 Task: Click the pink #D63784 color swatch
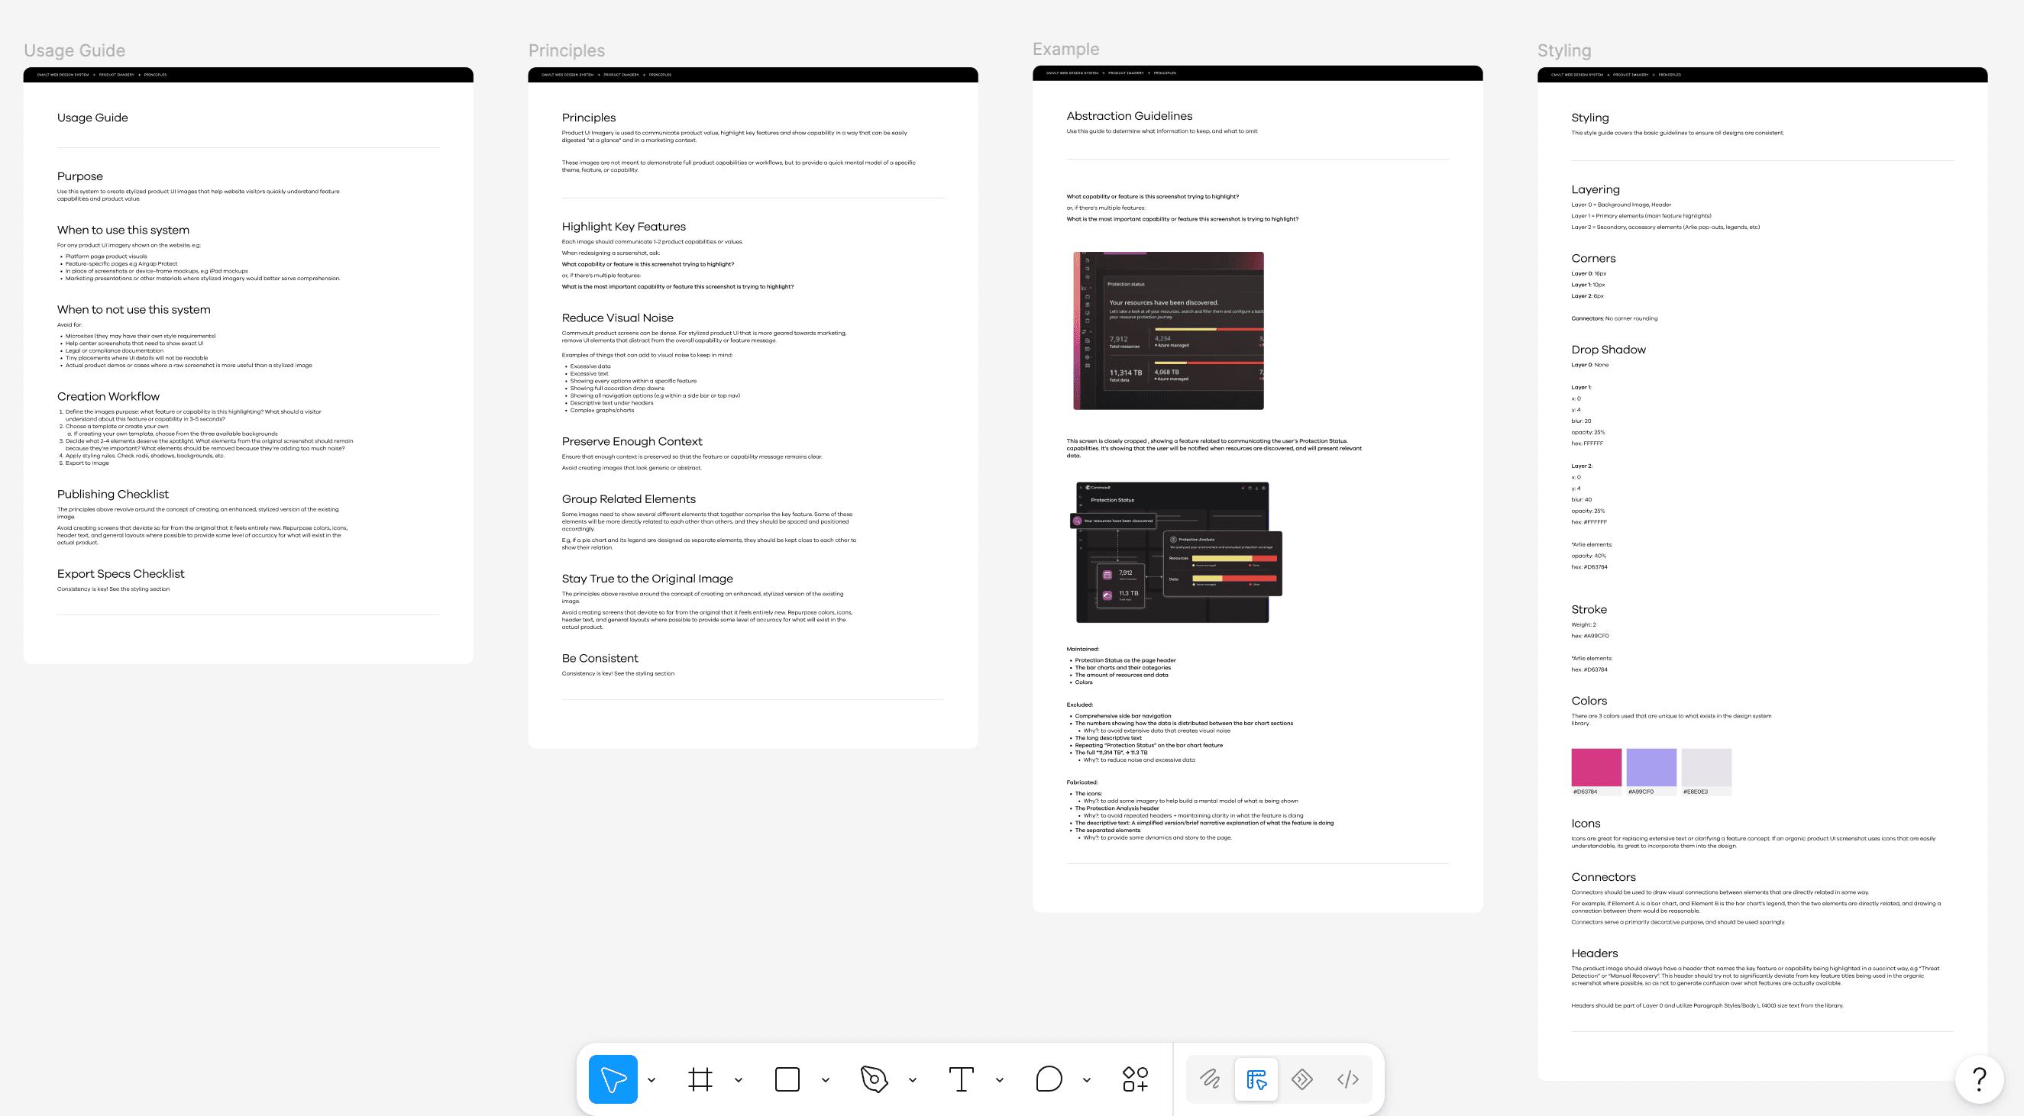pos(1596,766)
